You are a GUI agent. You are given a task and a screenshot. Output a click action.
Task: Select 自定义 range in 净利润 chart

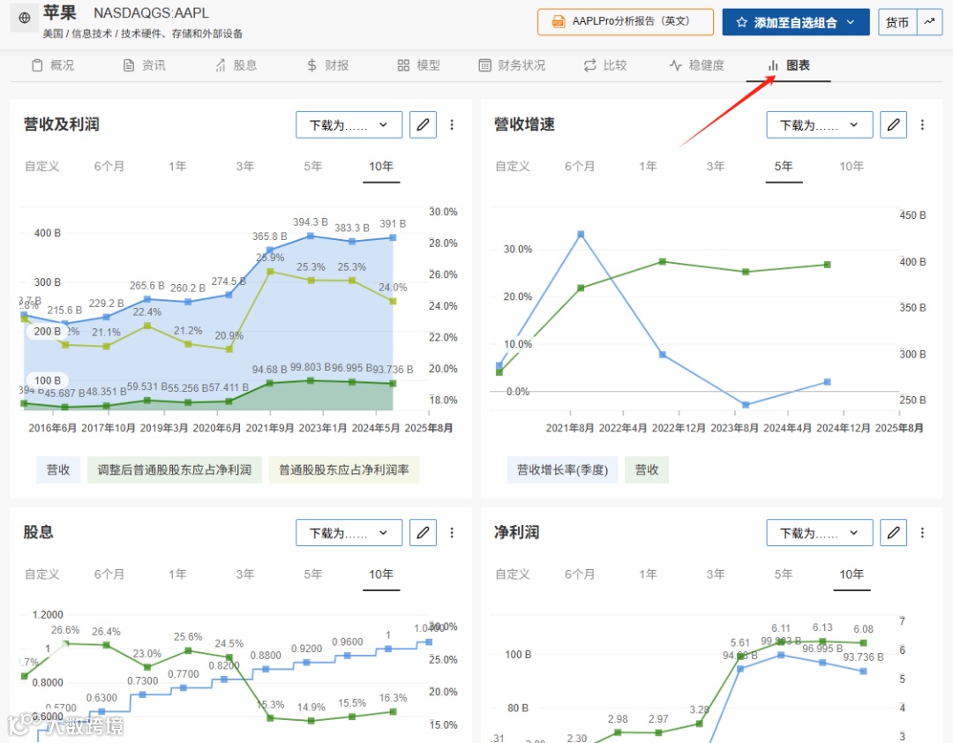[x=513, y=574]
